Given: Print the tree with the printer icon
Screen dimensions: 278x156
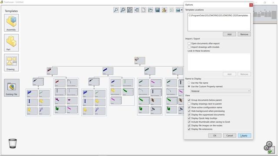Looking at the screenshot, I should 178,10.
